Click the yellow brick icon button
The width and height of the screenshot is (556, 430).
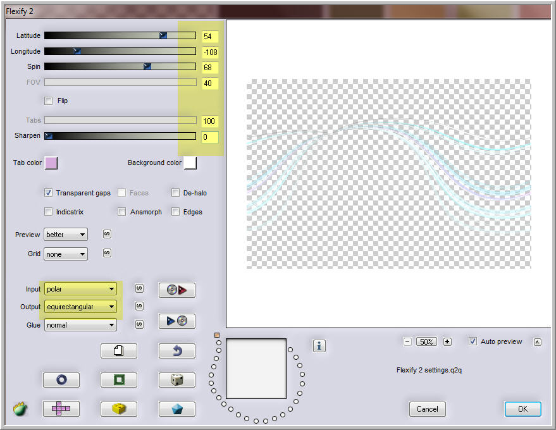[119, 408]
